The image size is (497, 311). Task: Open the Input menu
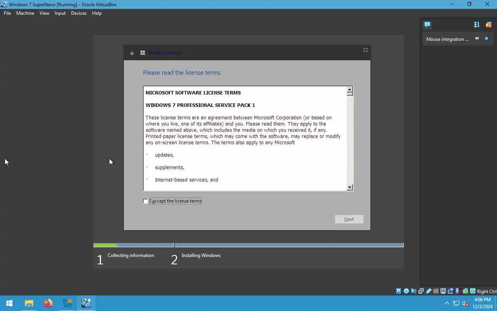click(60, 13)
